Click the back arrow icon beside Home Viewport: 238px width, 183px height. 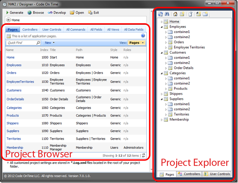pos(9,20)
